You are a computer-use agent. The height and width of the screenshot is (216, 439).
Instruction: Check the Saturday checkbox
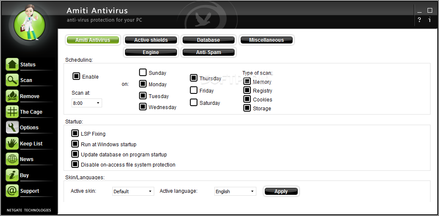(x=194, y=102)
